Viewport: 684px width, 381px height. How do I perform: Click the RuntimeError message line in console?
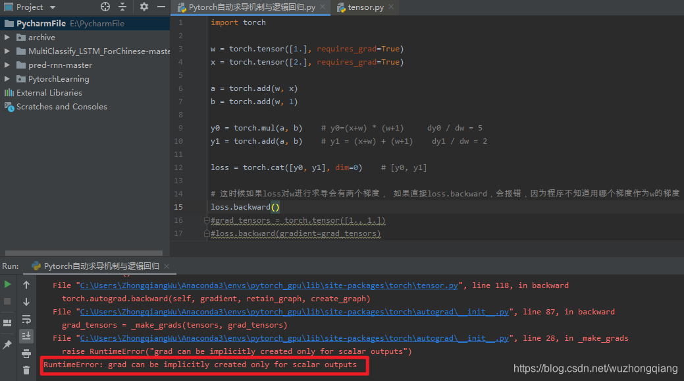[x=199, y=365]
